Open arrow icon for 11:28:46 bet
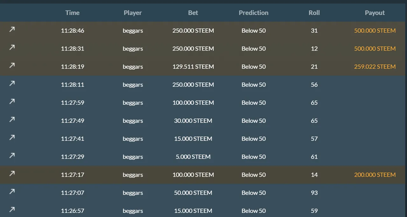 (12, 29)
